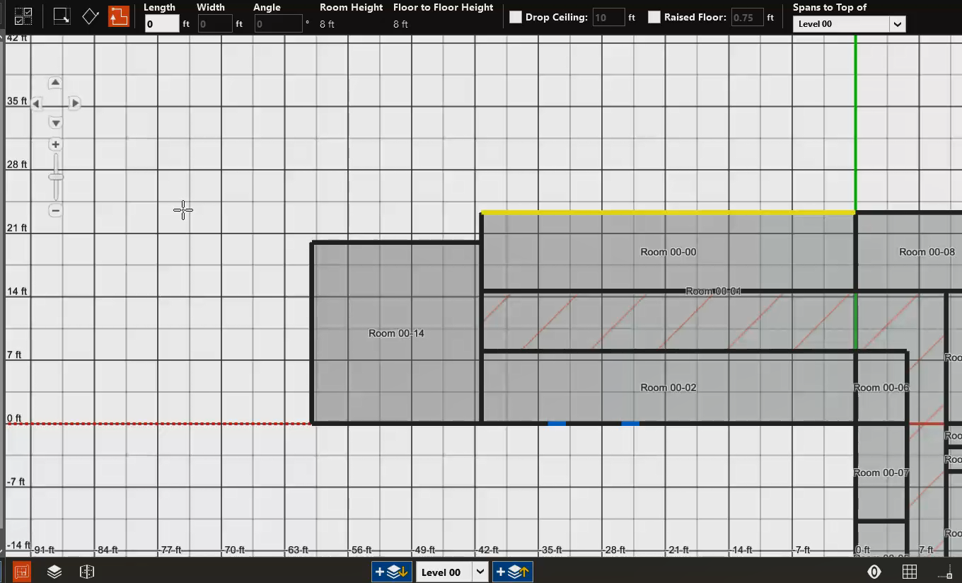Switch to the orange floor plan view
Image resolution: width=962 pixels, height=583 pixels.
[x=22, y=572]
